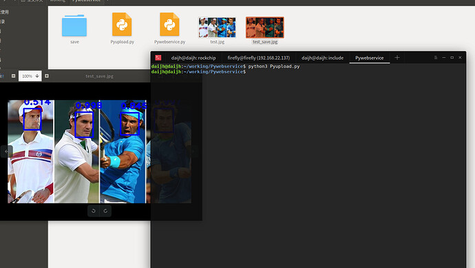Click the Pyupload.py file name label
Screen dimensions: 475x268
(122, 42)
